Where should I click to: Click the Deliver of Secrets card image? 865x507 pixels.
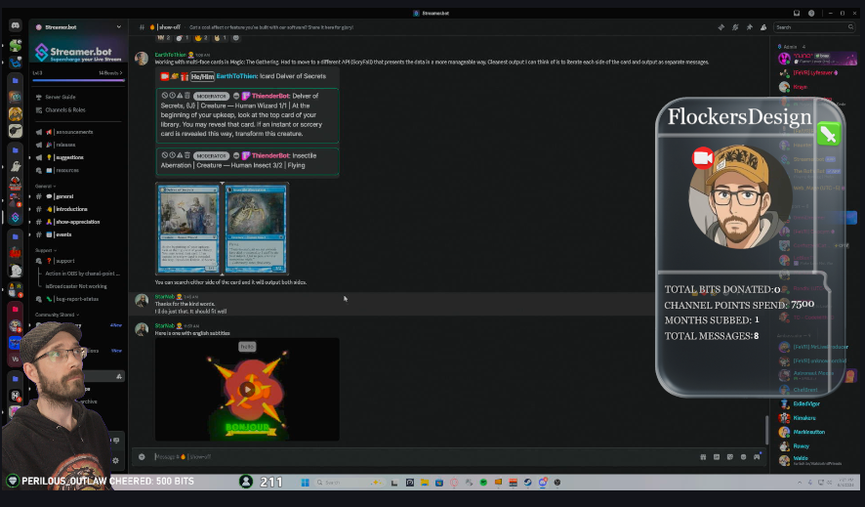(x=188, y=229)
